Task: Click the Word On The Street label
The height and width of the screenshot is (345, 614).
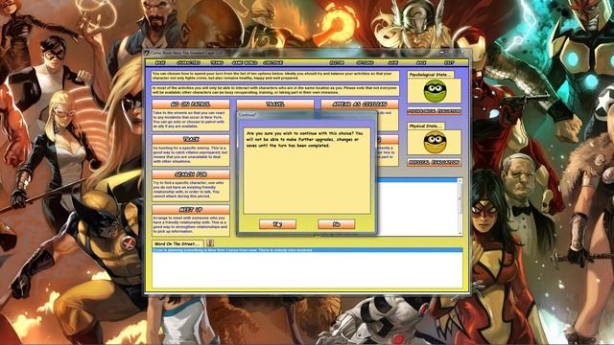Action: tap(177, 243)
